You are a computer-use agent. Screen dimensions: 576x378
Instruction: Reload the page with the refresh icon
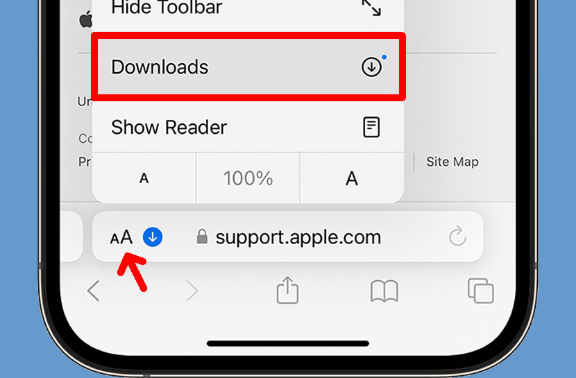[x=457, y=237]
